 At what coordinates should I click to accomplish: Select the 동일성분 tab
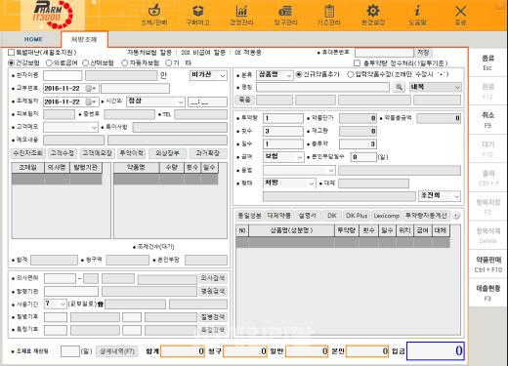[249, 216]
